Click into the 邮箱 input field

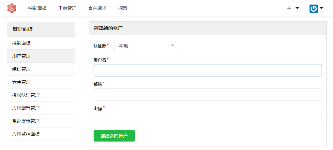(207, 95)
